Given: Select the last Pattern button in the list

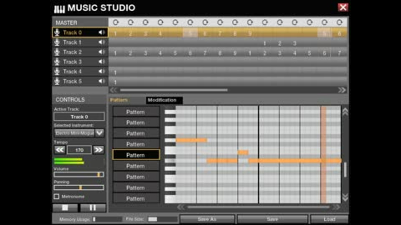Looking at the screenshot, I should 136,198.
